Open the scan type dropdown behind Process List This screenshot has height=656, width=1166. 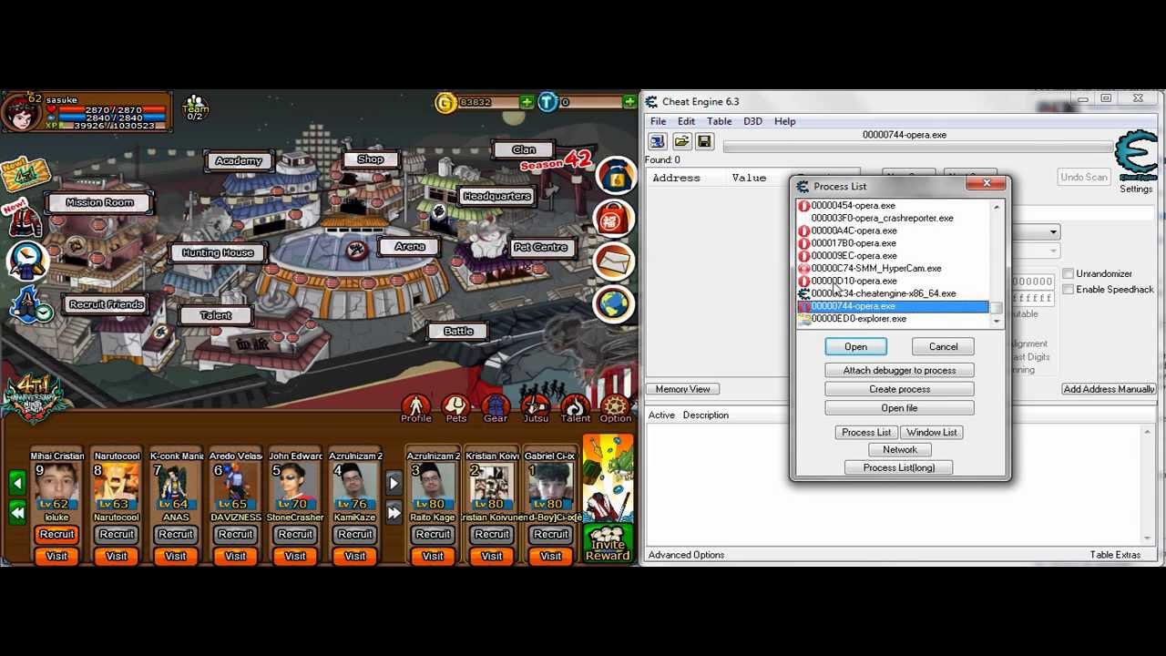click(x=1053, y=232)
